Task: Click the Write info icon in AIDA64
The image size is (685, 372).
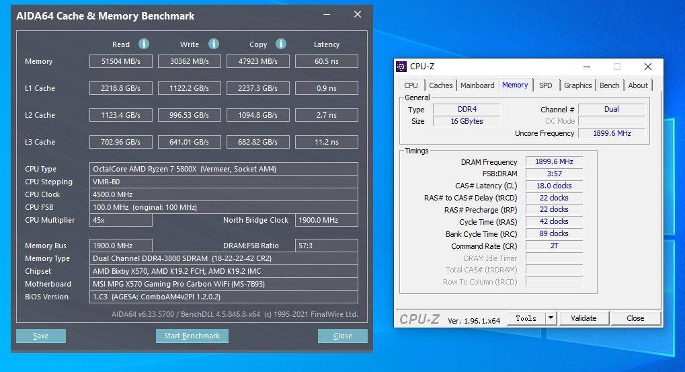Action: pos(214,44)
